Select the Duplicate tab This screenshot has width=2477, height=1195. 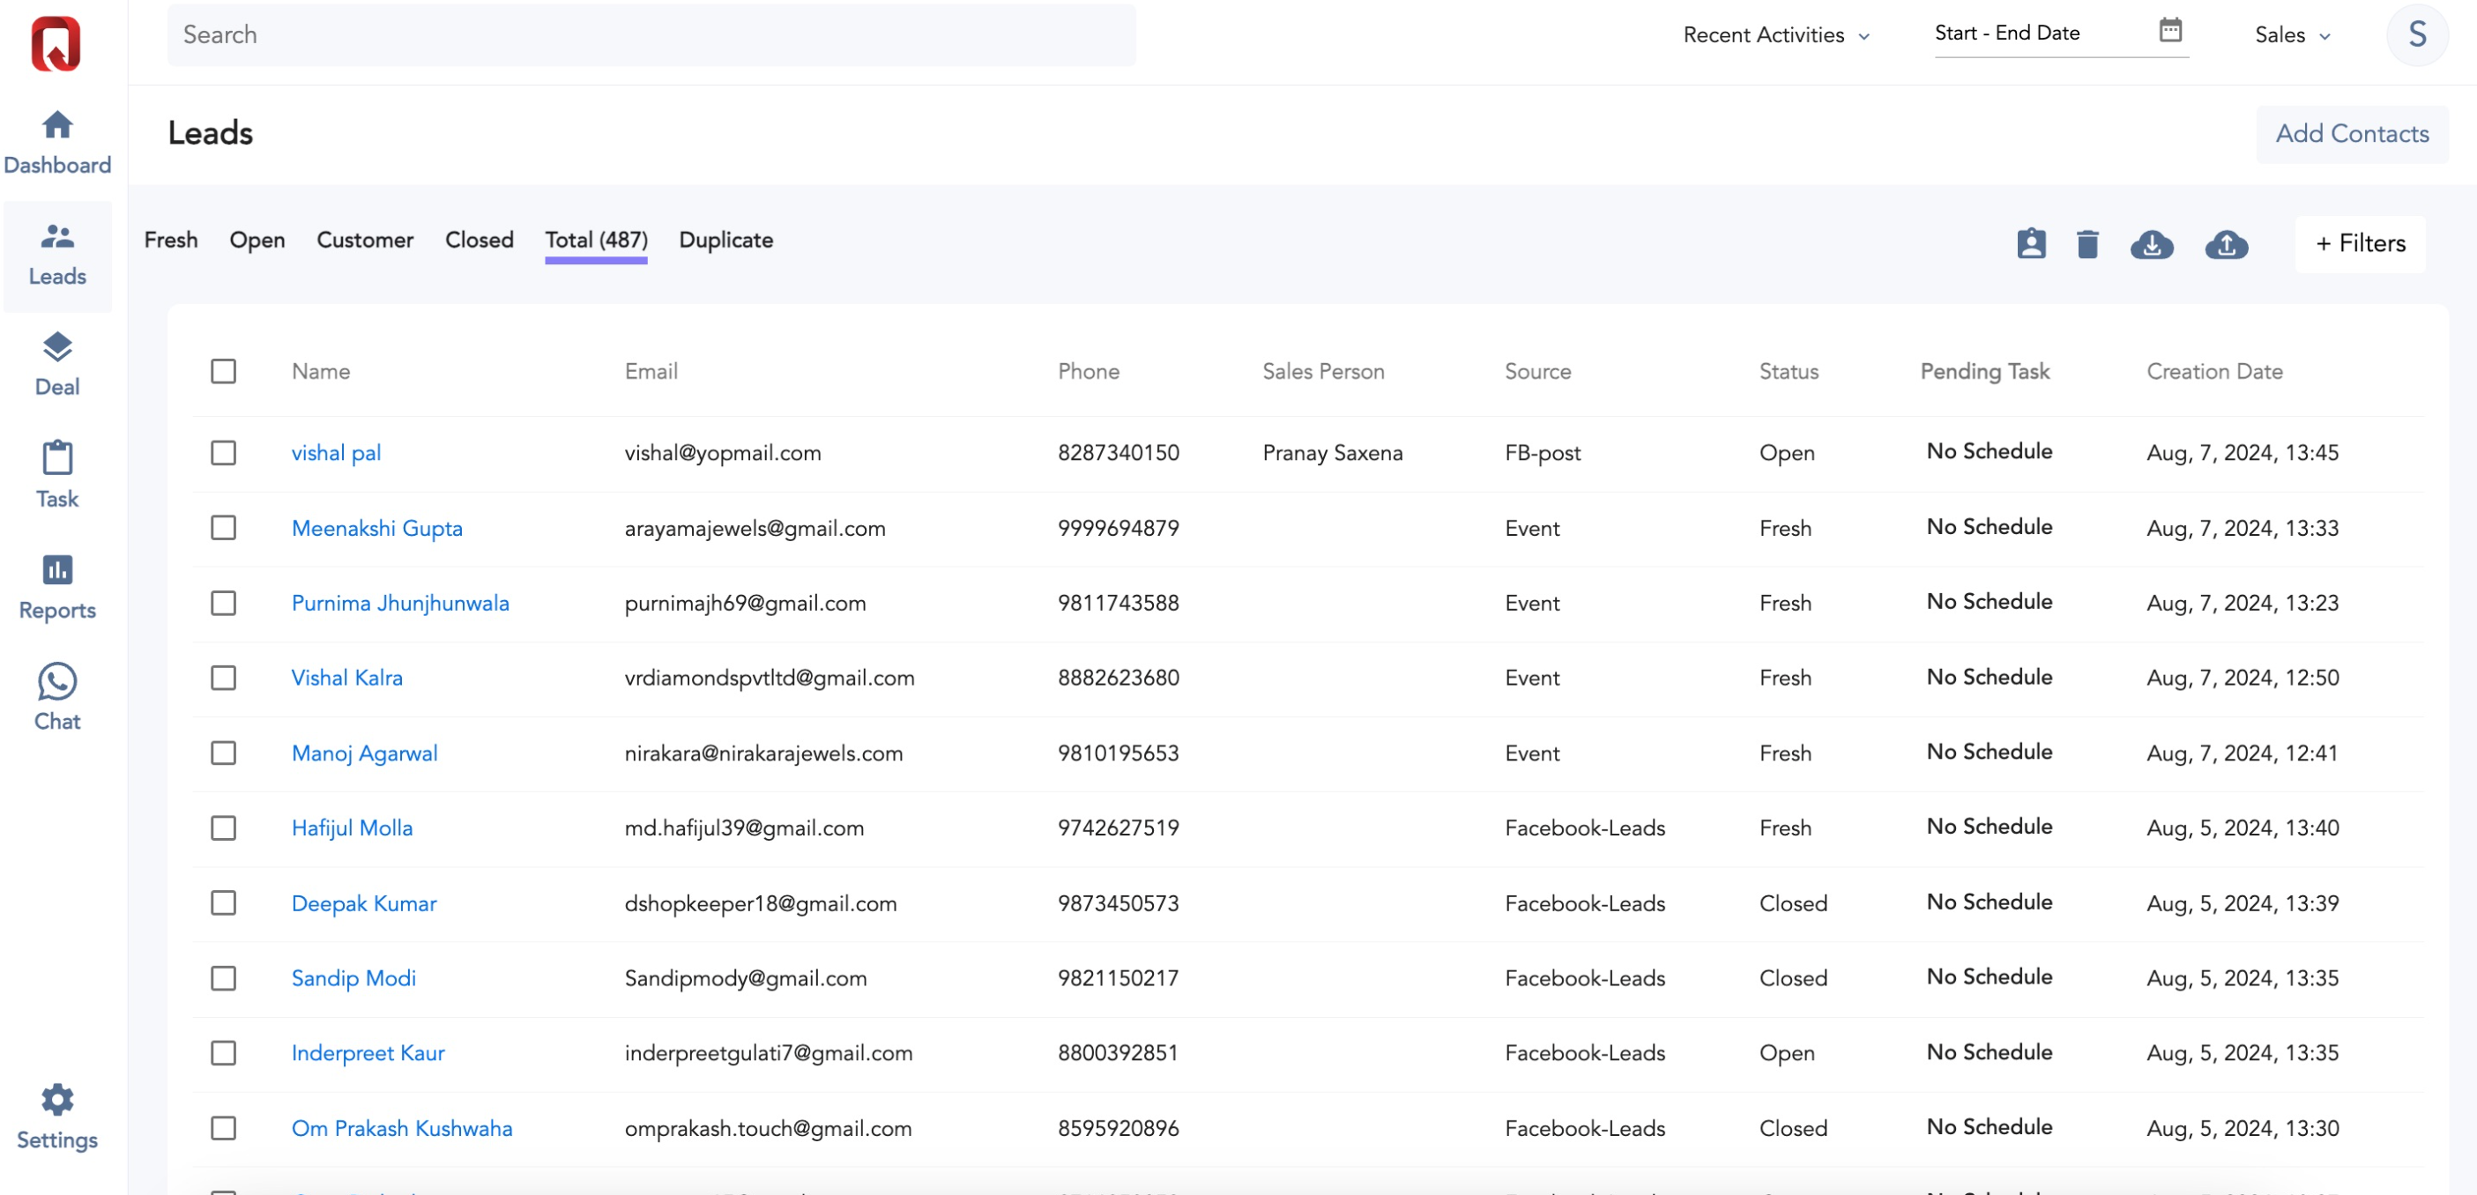coord(726,241)
